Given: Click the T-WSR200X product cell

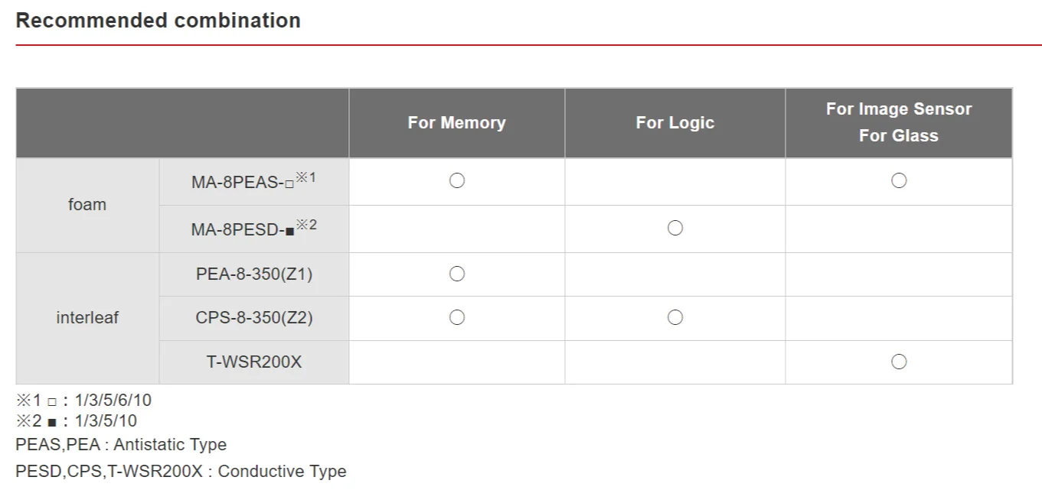Looking at the screenshot, I should point(254,362).
